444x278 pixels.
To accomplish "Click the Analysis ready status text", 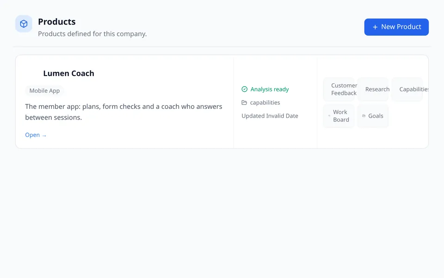I will click(x=270, y=89).
